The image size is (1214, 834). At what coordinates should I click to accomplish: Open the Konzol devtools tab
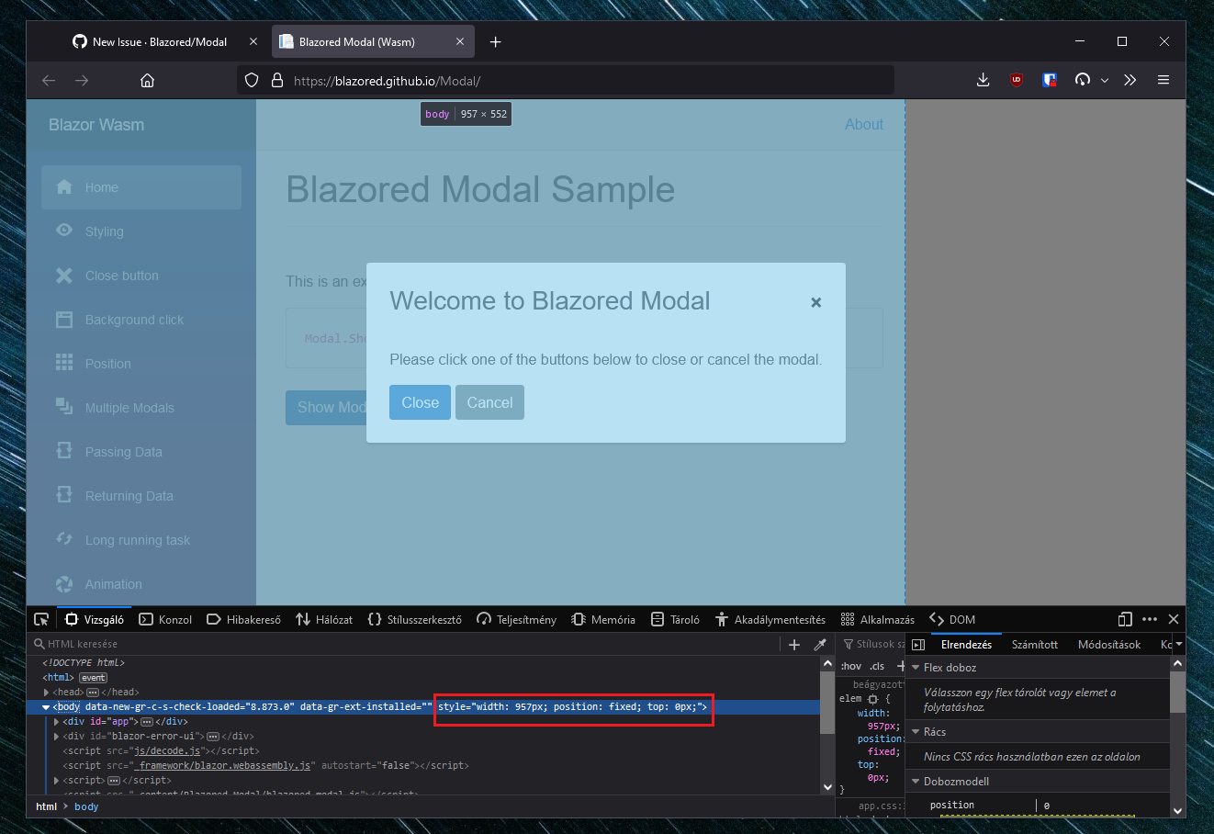pyautogui.click(x=165, y=620)
